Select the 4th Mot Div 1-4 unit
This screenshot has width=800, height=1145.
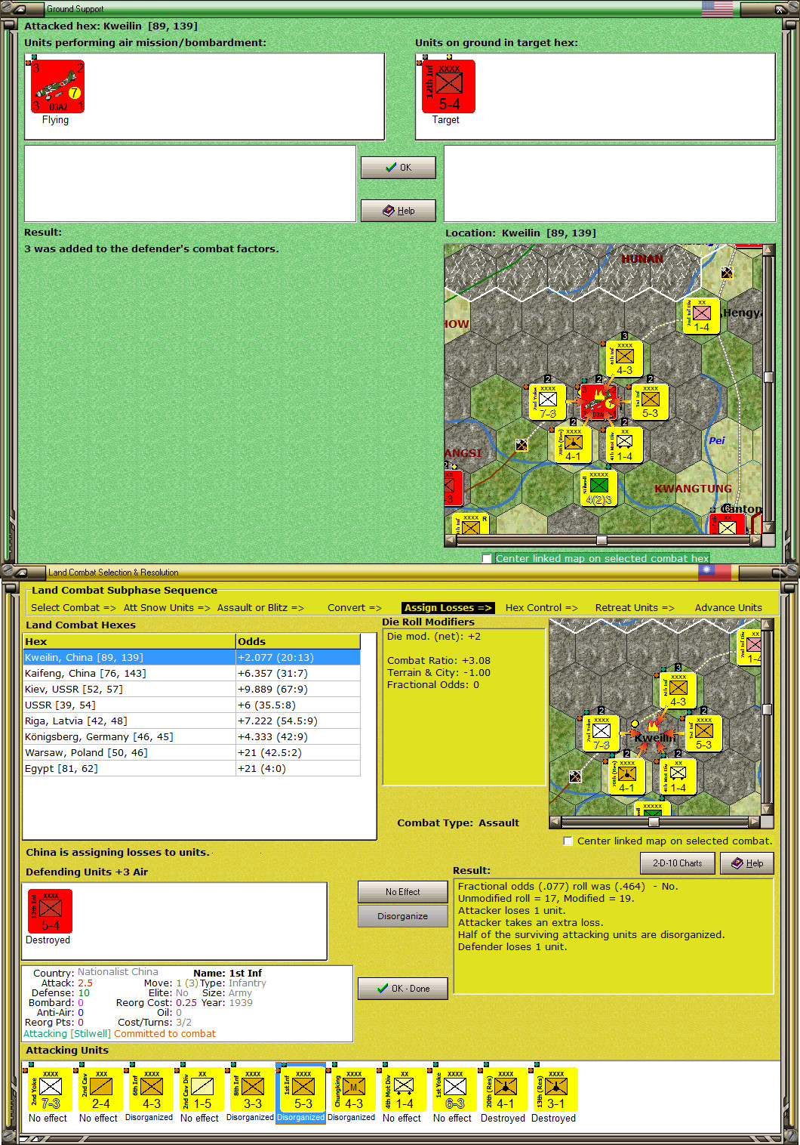404,1089
